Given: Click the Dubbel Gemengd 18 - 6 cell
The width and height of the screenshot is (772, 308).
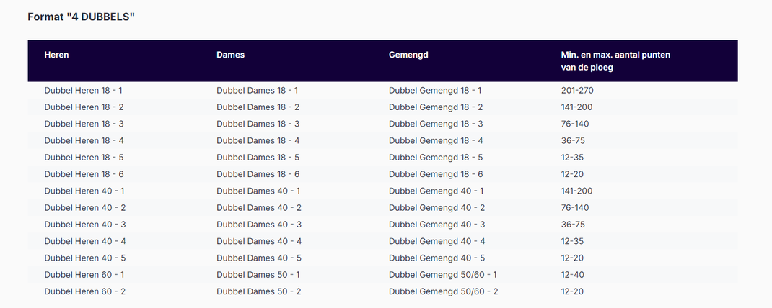Looking at the screenshot, I should (436, 174).
